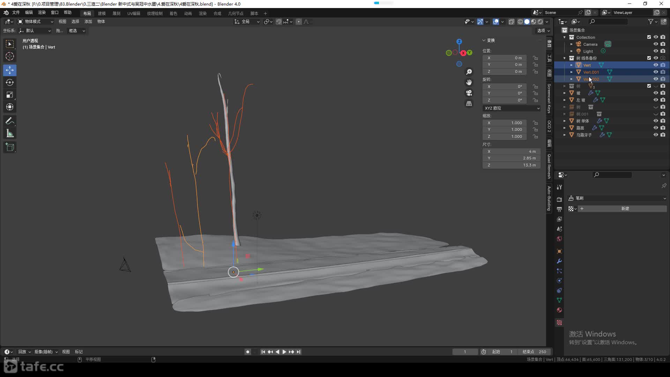Screen dimensions: 670x377
Task: Toggle Light visibility eye icon
Action: pos(656,51)
